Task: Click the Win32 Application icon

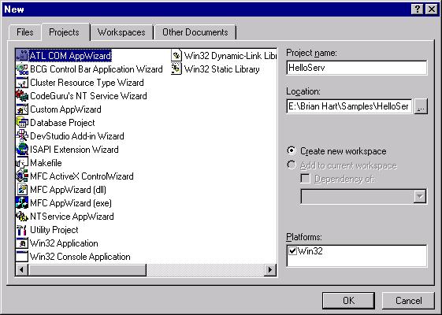Action: coord(22,243)
